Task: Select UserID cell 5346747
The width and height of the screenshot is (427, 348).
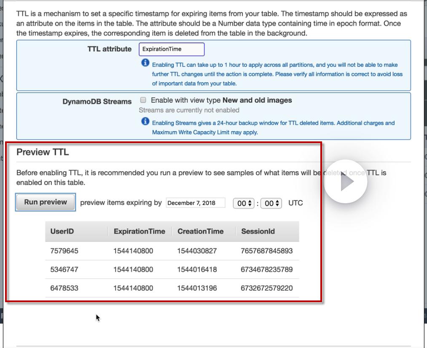Action: [x=64, y=269]
